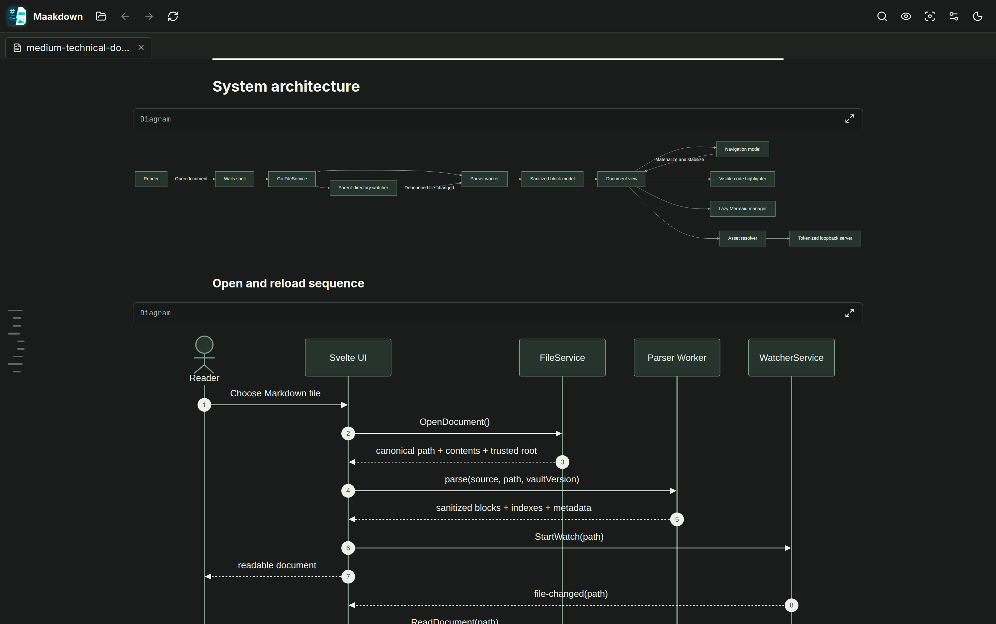996x624 pixels.
Task: Click the Parent-directory watcher node
Action: click(x=363, y=188)
